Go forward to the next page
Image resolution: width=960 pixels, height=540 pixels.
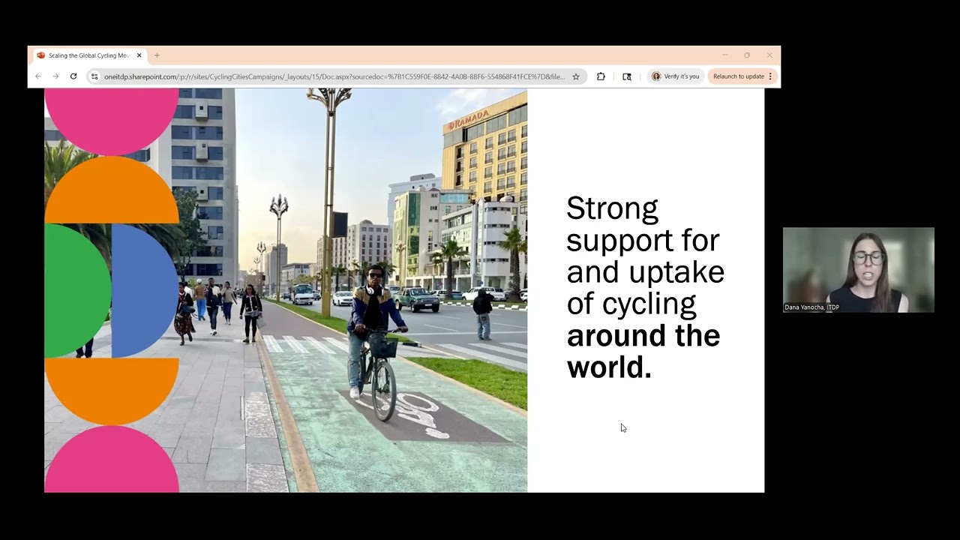coord(55,76)
